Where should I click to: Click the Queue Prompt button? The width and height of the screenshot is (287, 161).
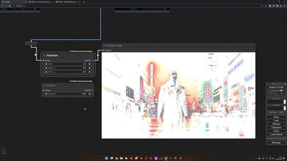pos(276,87)
